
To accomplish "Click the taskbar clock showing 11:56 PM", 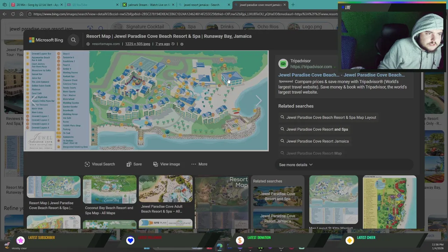I will pyautogui.click(x=437, y=246).
